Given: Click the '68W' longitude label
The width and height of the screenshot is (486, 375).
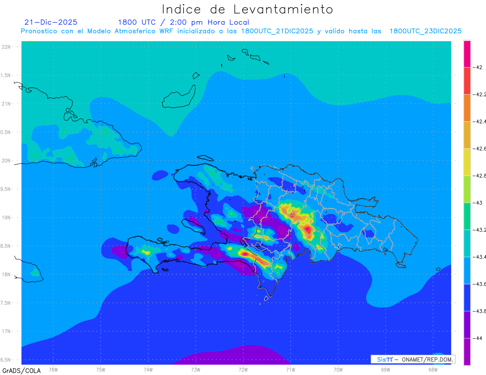Looking at the screenshot, I should (433, 369).
